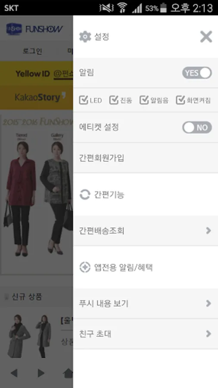This screenshot has width=218, height=388.
Task: Tap the forward arrow at bottom
Action: (x=41, y=373)
